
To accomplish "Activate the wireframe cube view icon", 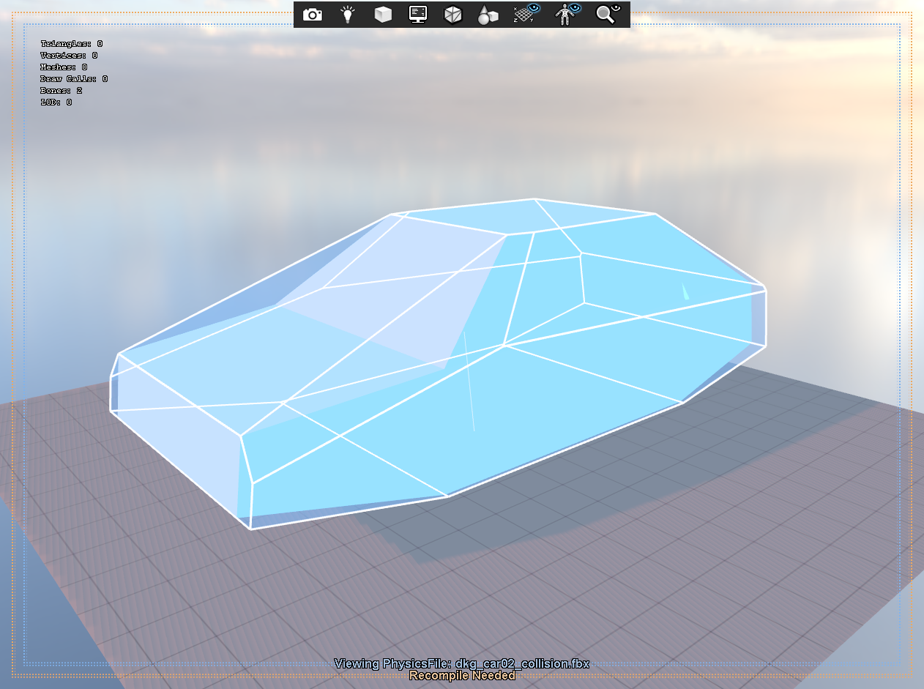I will [452, 14].
